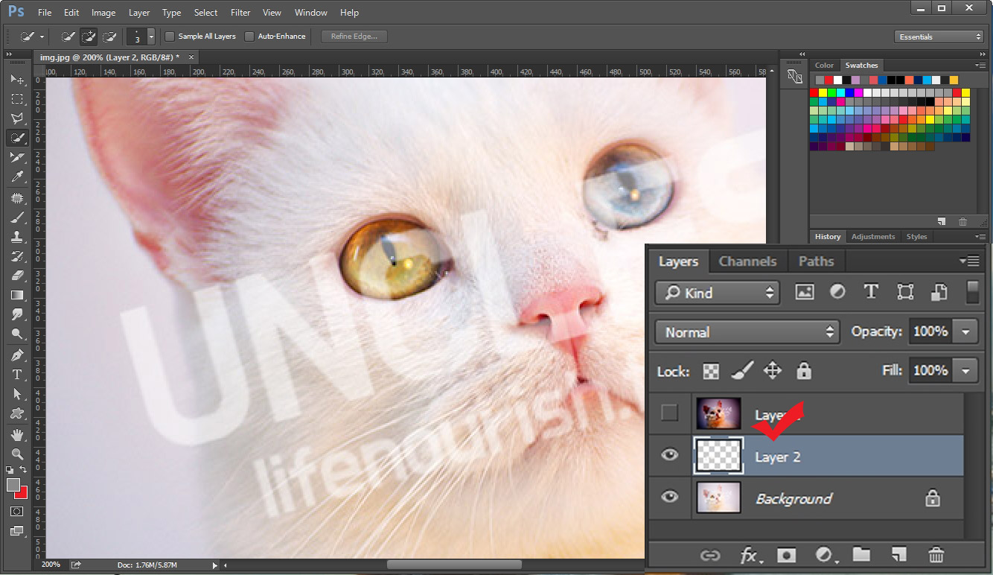This screenshot has width=993, height=575.
Task: Add a layer style with the fx icon
Action: [x=749, y=555]
